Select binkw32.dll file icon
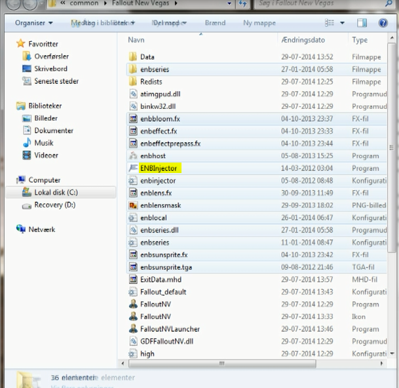The image size is (399, 388). pyautogui.click(x=133, y=106)
